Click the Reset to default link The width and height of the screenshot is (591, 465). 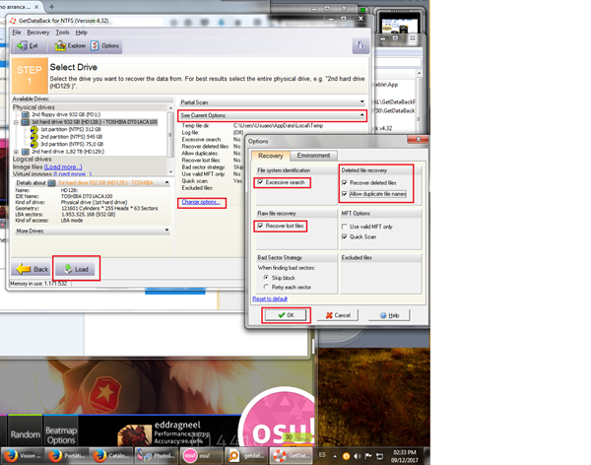270,299
